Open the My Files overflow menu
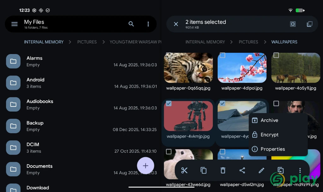The width and height of the screenshot is (323, 192). (x=148, y=24)
